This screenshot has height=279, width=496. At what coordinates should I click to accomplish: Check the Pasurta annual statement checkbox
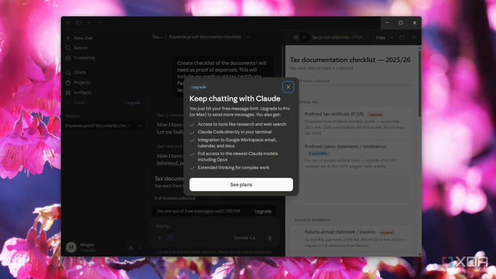point(298,232)
